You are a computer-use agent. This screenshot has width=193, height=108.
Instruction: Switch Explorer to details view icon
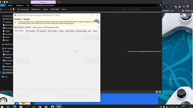(x=157, y=92)
